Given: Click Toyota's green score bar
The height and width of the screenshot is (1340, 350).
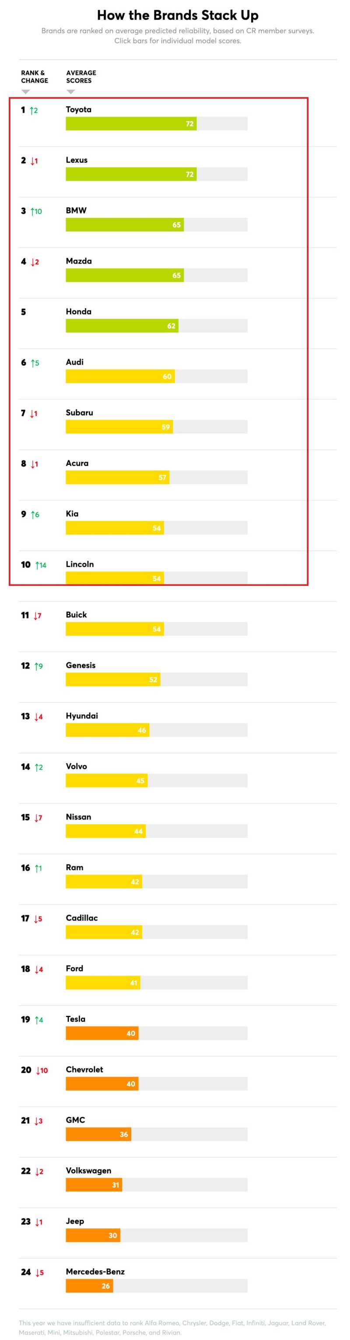Looking at the screenshot, I should pos(131,124).
